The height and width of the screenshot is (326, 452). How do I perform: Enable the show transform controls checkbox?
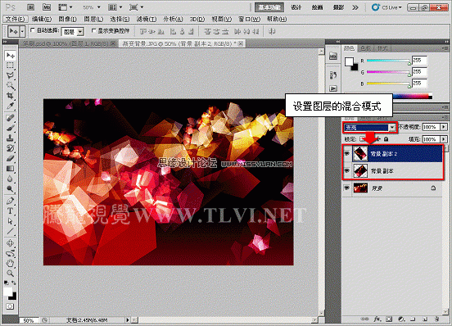93,30
